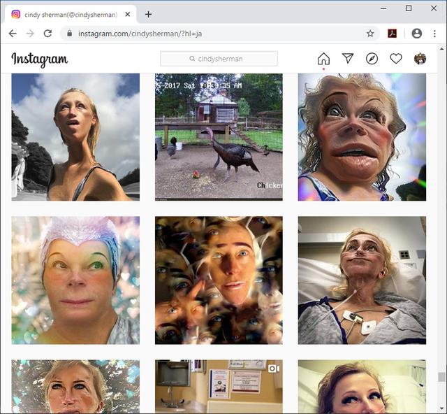This screenshot has width=447, height=414.
Task: Open a new browser tab
Action: [148, 14]
